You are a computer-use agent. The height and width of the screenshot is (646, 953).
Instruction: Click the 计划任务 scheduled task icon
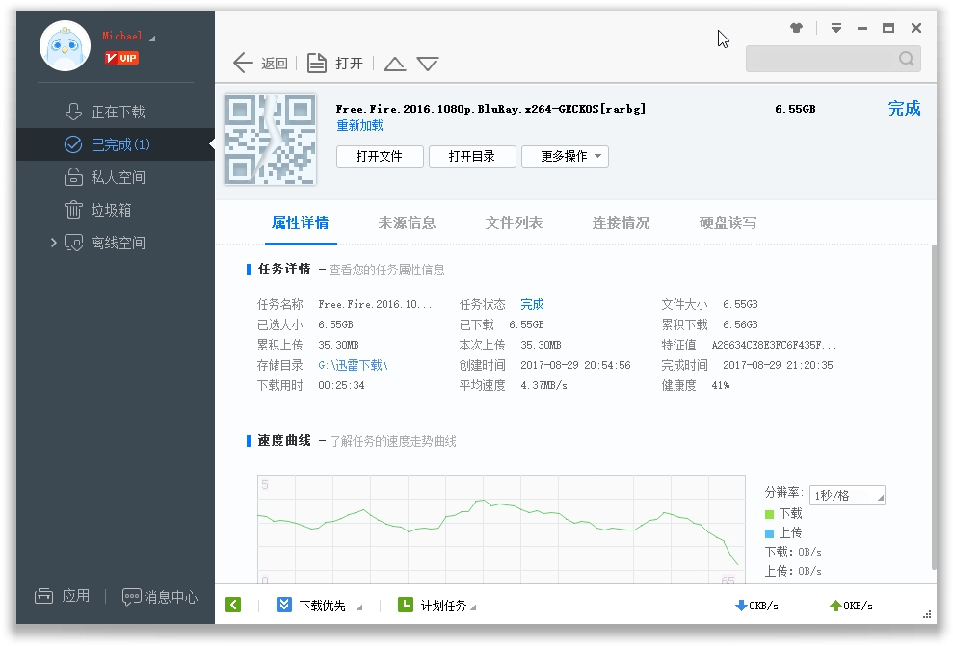click(406, 605)
